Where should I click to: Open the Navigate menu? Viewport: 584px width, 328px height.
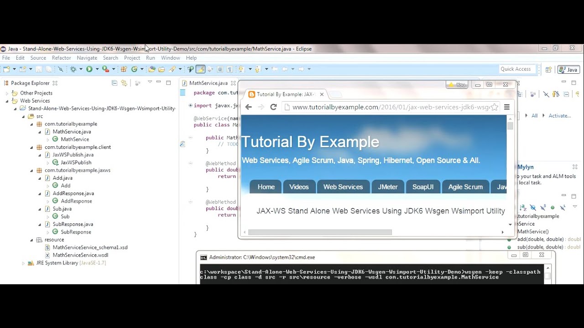pyautogui.click(x=87, y=58)
